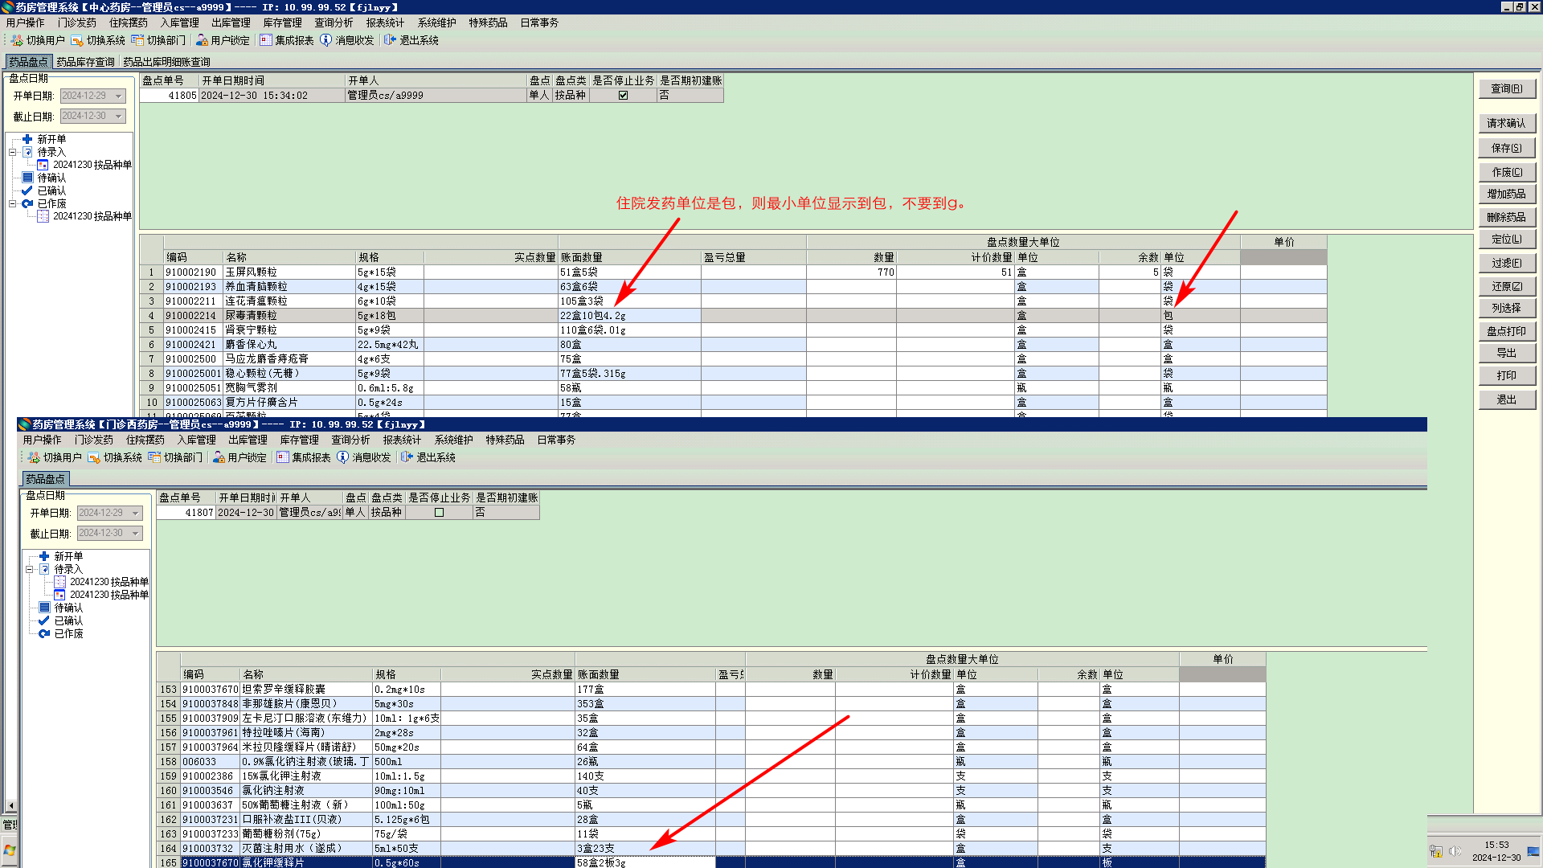Click the 退出系统 exit icon
The image size is (1543, 868).
(x=390, y=40)
